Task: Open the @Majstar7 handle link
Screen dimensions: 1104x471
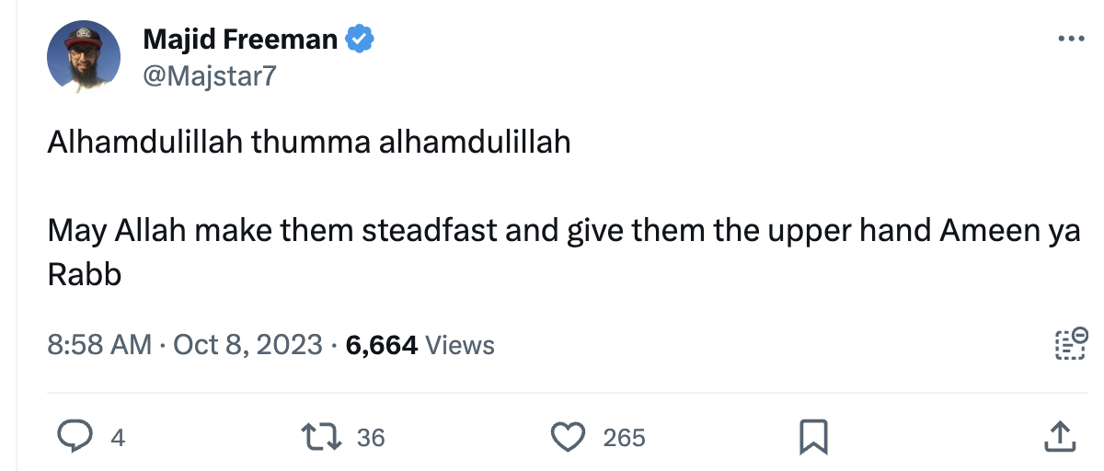Action: tap(209, 75)
